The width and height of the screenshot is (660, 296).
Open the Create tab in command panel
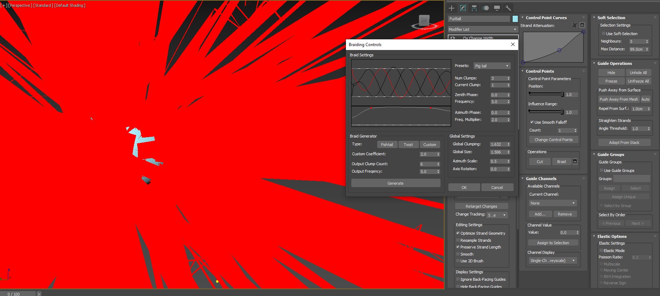[452, 8]
